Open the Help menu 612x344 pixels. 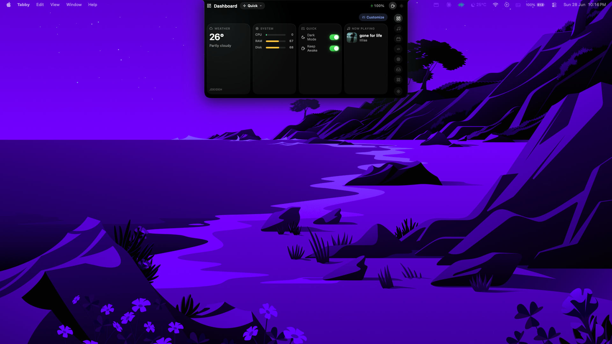93,4
